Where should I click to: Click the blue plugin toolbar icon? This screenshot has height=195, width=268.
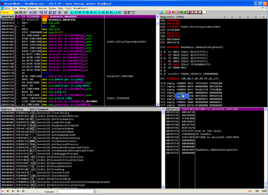point(161,12)
